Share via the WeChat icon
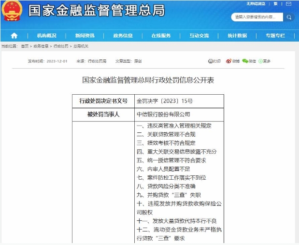The width and height of the screenshot is (299, 245). 245,61
